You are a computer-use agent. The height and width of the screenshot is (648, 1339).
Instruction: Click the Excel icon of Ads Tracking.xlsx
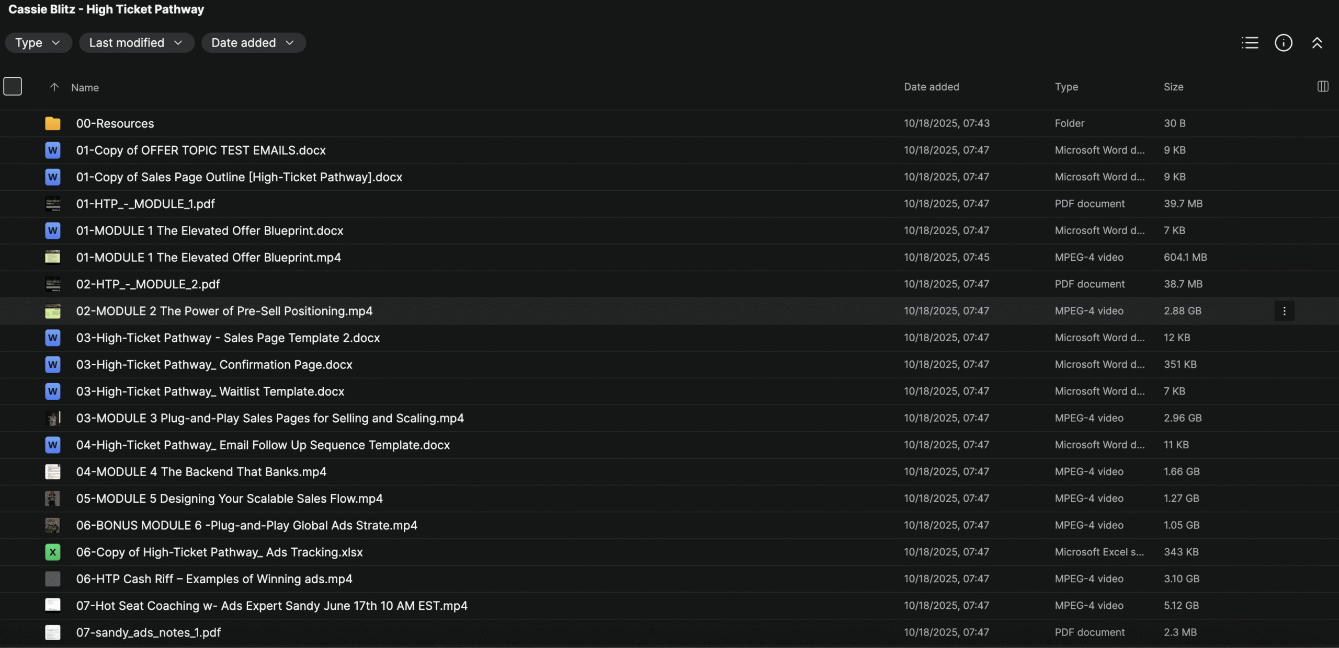(x=52, y=552)
